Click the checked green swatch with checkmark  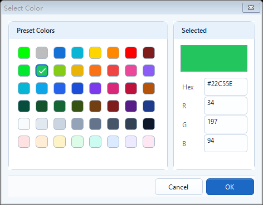tap(42, 71)
